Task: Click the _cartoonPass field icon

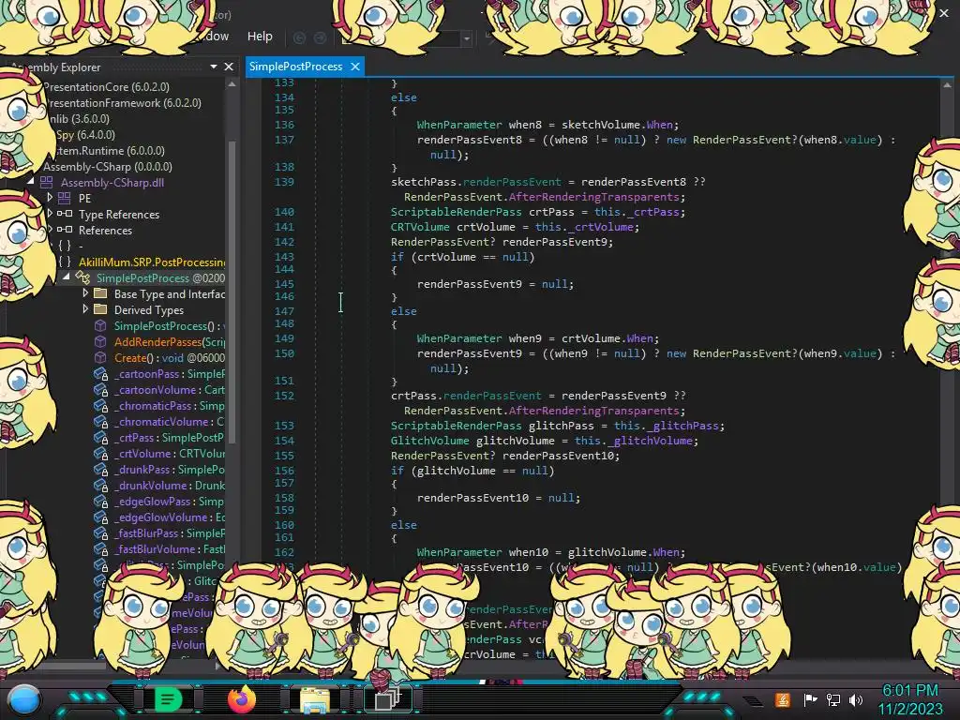Action: [x=101, y=373]
